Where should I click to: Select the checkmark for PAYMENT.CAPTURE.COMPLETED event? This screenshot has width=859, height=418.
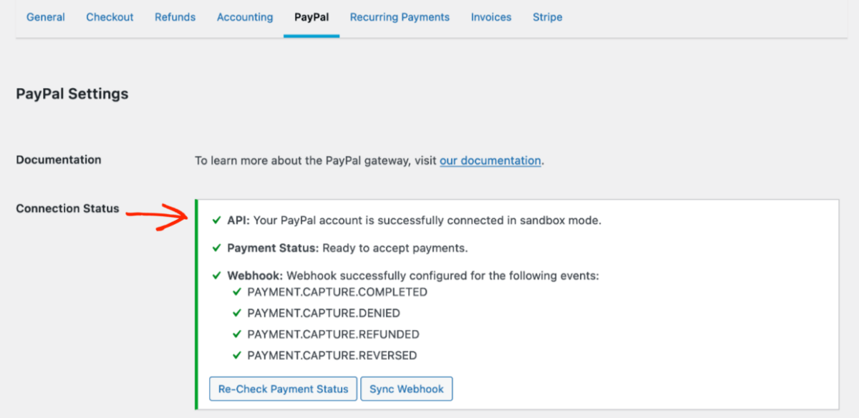(x=236, y=292)
